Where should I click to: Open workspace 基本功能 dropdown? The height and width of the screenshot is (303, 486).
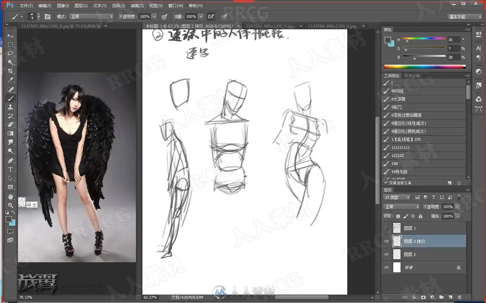pyautogui.click(x=465, y=17)
